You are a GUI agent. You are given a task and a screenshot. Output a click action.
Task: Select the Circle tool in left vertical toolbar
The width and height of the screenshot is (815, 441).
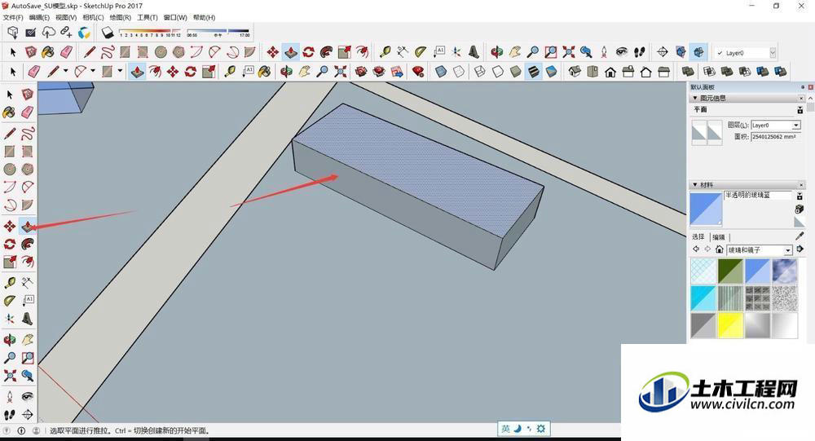[9, 169]
